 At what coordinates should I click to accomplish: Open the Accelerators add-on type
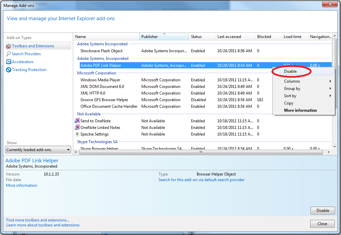pos(23,62)
